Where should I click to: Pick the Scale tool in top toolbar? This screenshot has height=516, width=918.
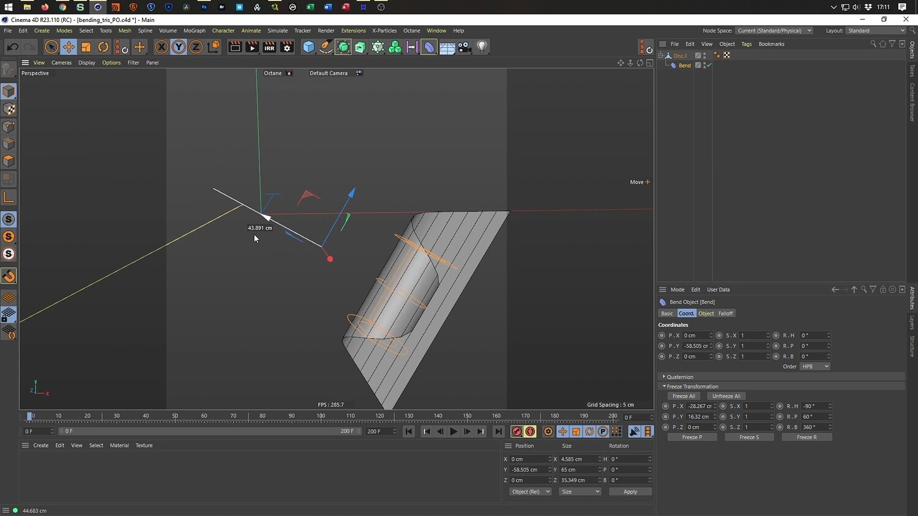click(86, 47)
